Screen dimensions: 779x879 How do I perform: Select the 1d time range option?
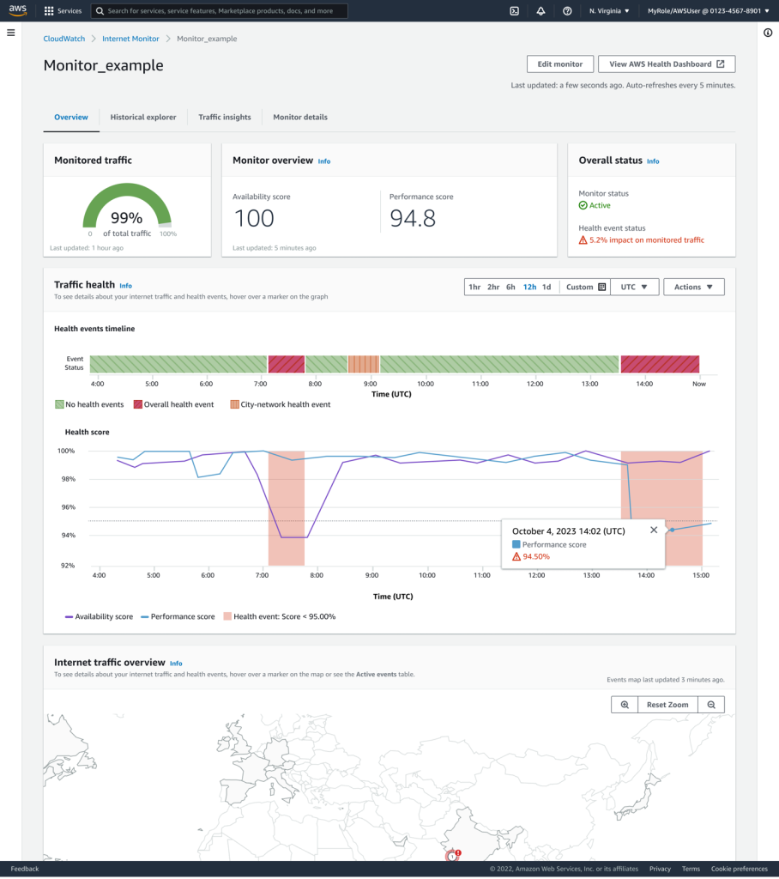547,287
